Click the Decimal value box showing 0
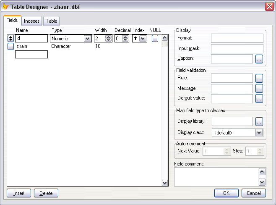The width and height of the screenshot is (276, 205). click(x=118, y=38)
